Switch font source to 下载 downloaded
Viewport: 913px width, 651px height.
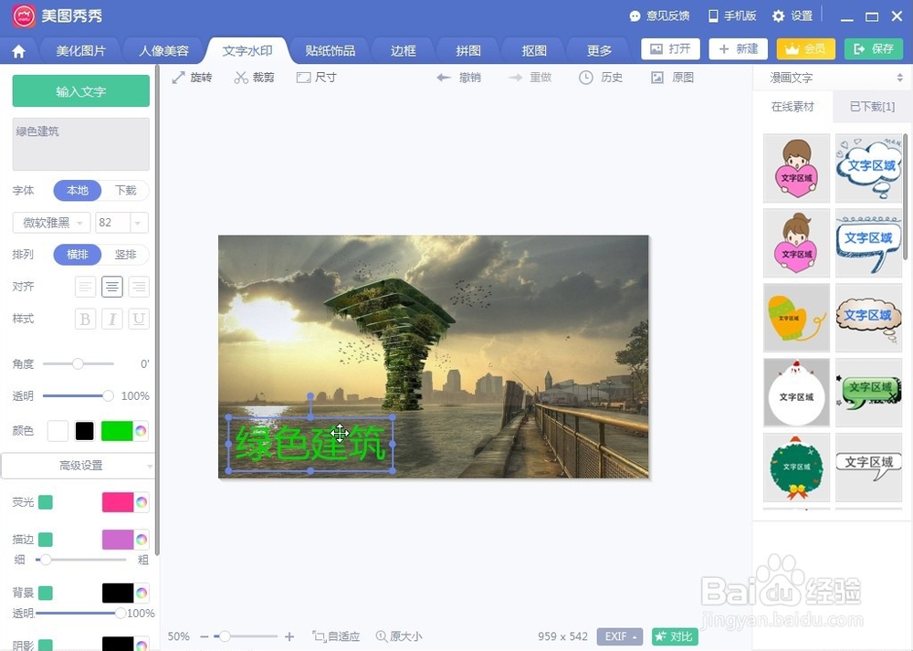[125, 190]
